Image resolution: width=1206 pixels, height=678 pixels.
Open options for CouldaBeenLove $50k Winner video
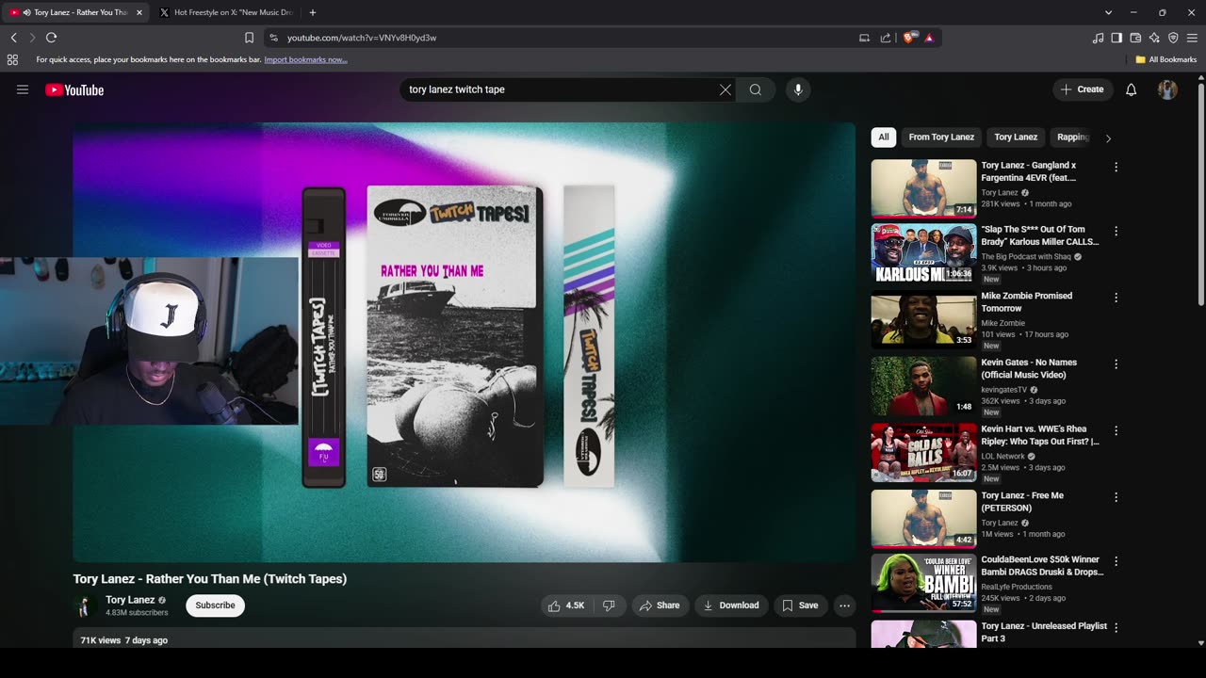[x=1116, y=560]
